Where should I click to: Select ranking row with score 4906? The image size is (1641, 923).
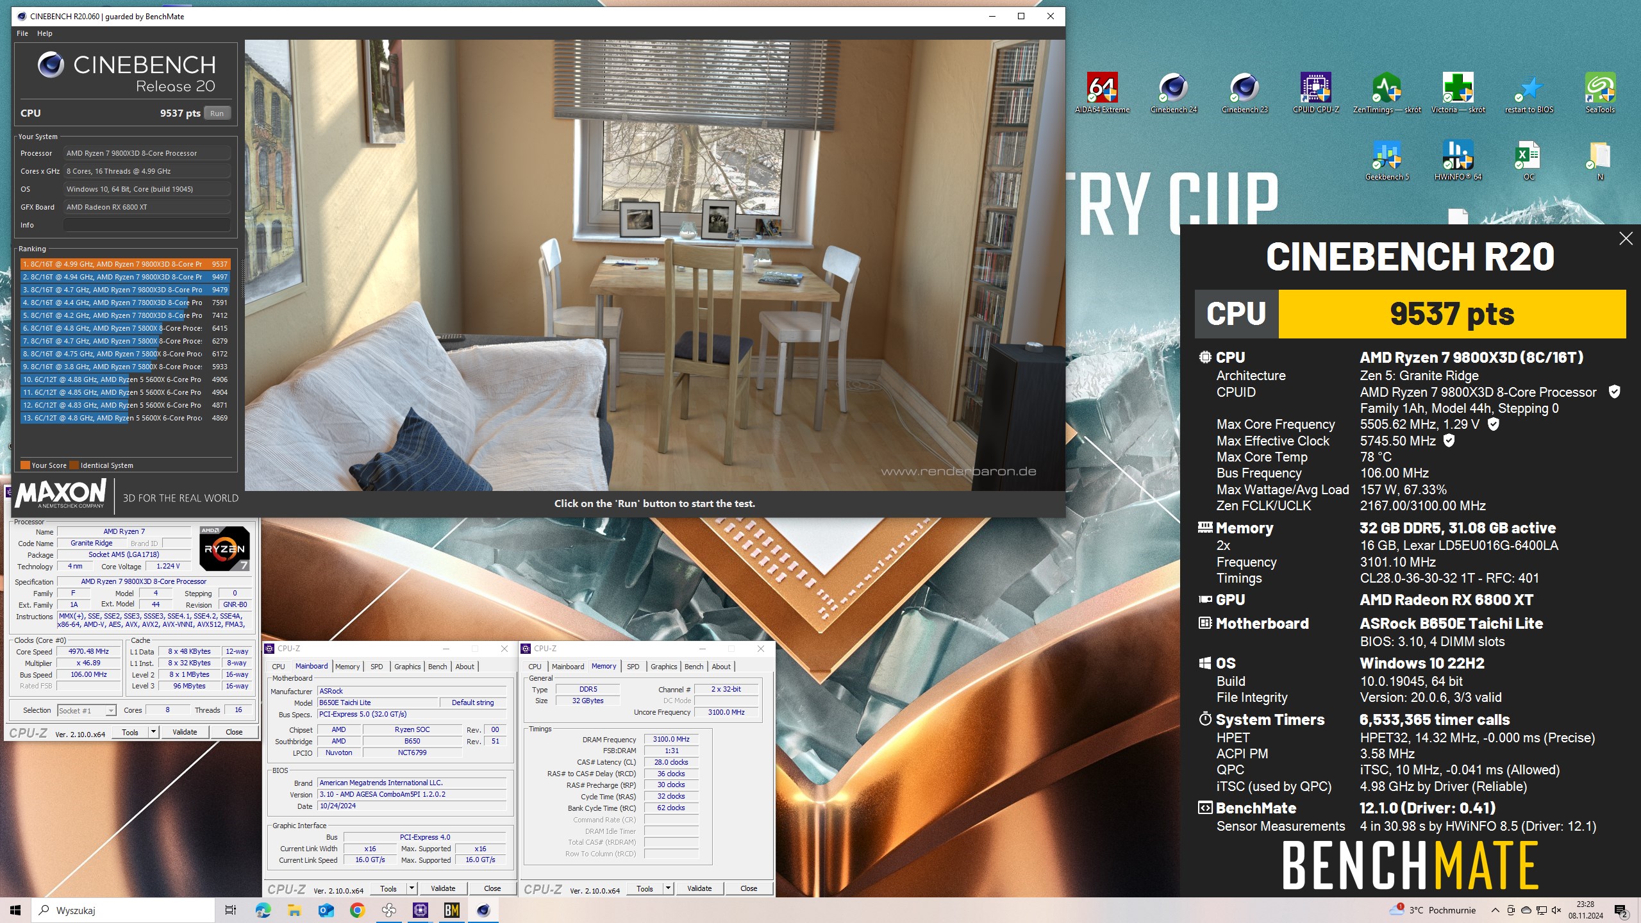[125, 379]
